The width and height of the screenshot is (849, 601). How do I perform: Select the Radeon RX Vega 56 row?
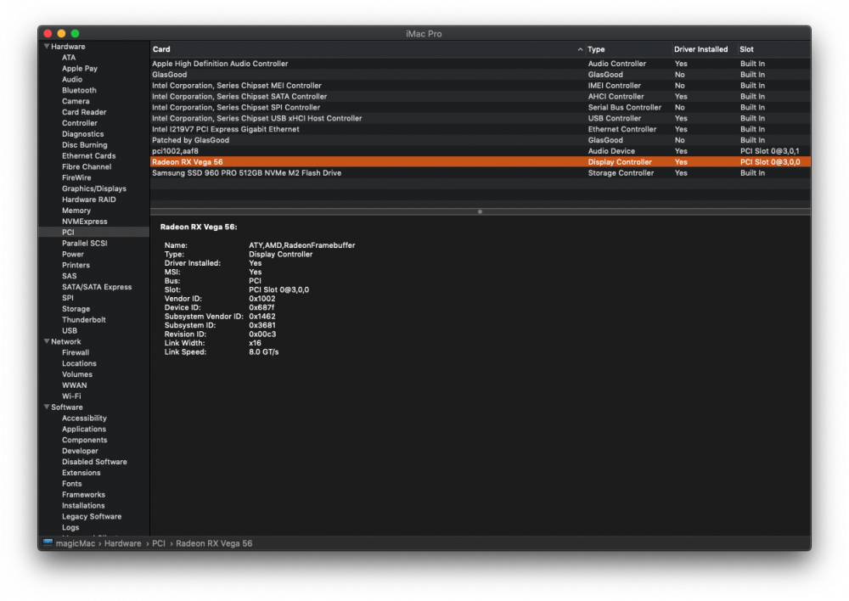tap(481, 162)
